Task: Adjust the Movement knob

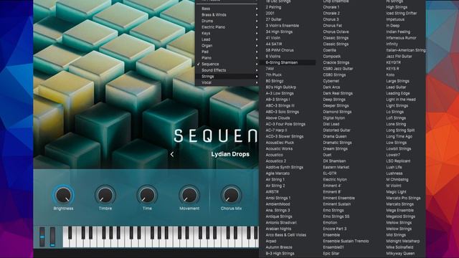Action: [189, 196]
